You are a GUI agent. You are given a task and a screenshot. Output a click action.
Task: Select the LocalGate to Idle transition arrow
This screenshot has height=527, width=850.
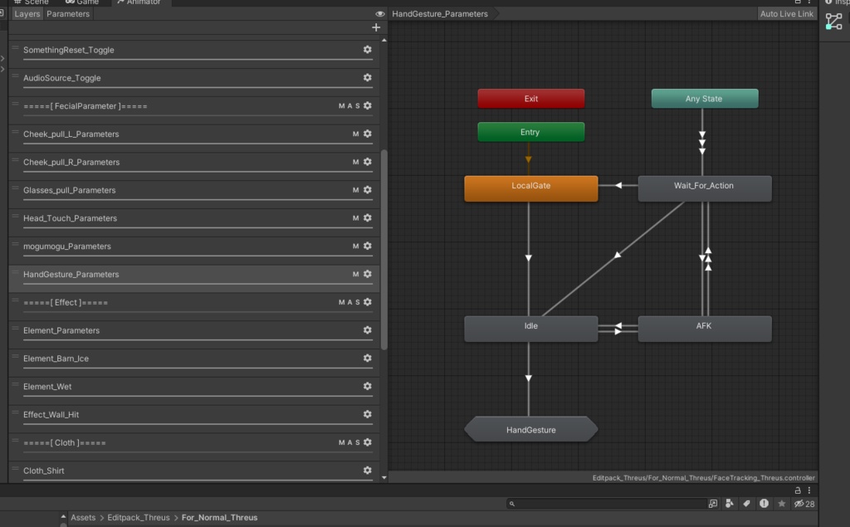[x=529, y=258]
